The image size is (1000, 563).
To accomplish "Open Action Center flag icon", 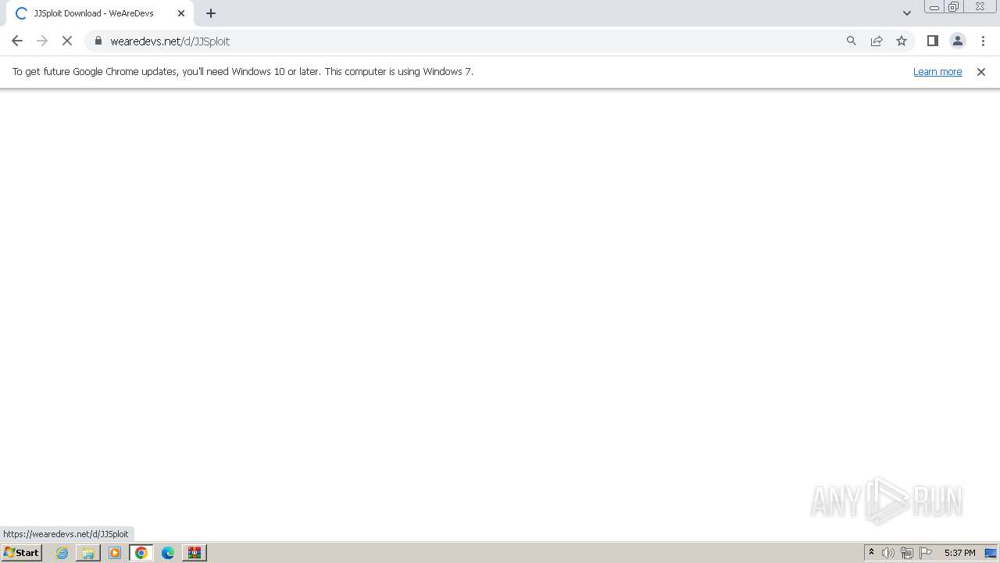I will (x=926, y=553).
